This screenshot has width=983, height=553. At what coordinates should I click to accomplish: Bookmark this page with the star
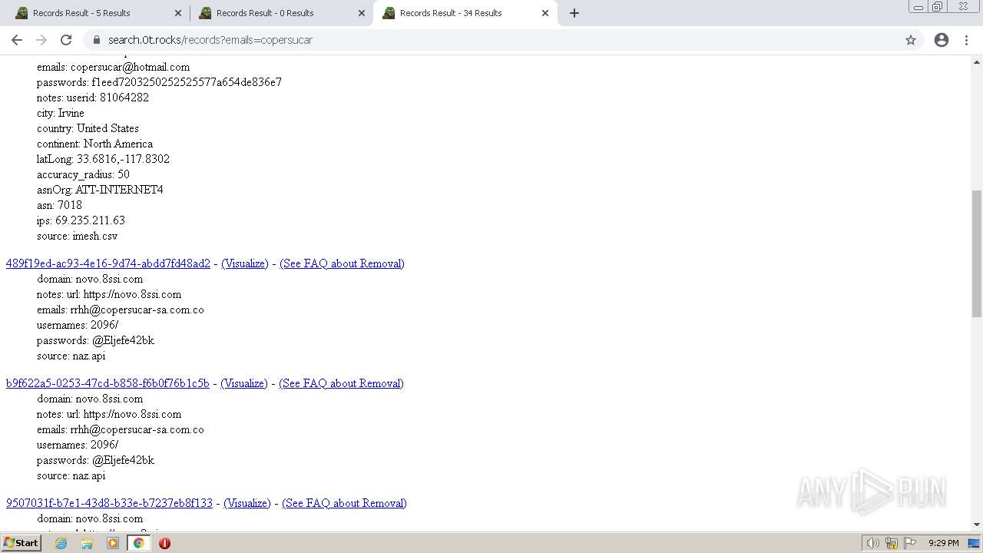(911, 40)
